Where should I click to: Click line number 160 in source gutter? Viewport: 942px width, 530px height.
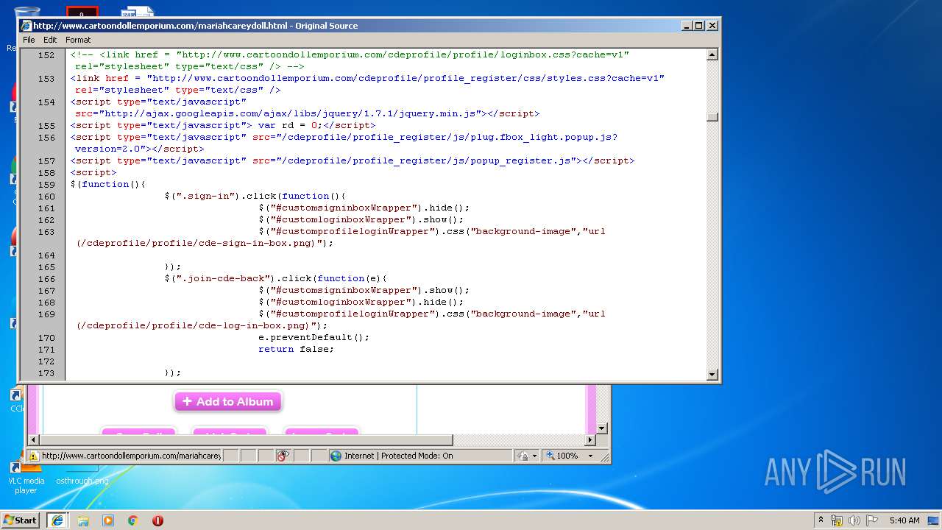click(x=46, y=197)
